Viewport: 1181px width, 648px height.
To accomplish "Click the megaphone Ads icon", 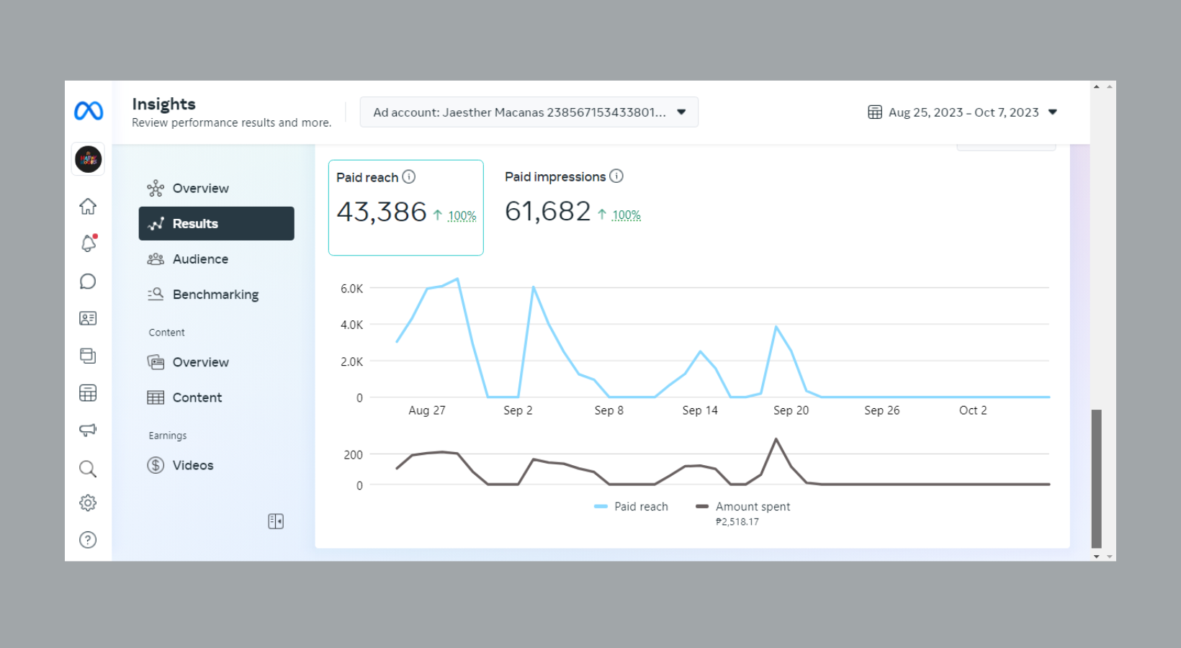I will (x=88, y=430).
